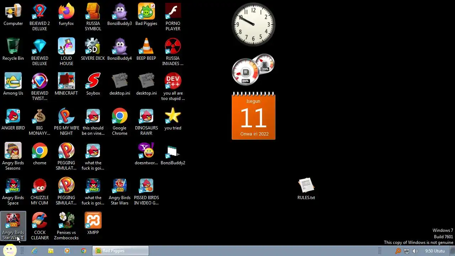The width and height of the screenshot is (455, 256).
Task: Launch Windows Media Player from taskbar
Action: pyautogui.click(x=67, y=251)
